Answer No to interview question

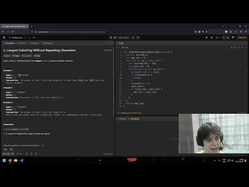pyautogui.click(x=11, y=150)
